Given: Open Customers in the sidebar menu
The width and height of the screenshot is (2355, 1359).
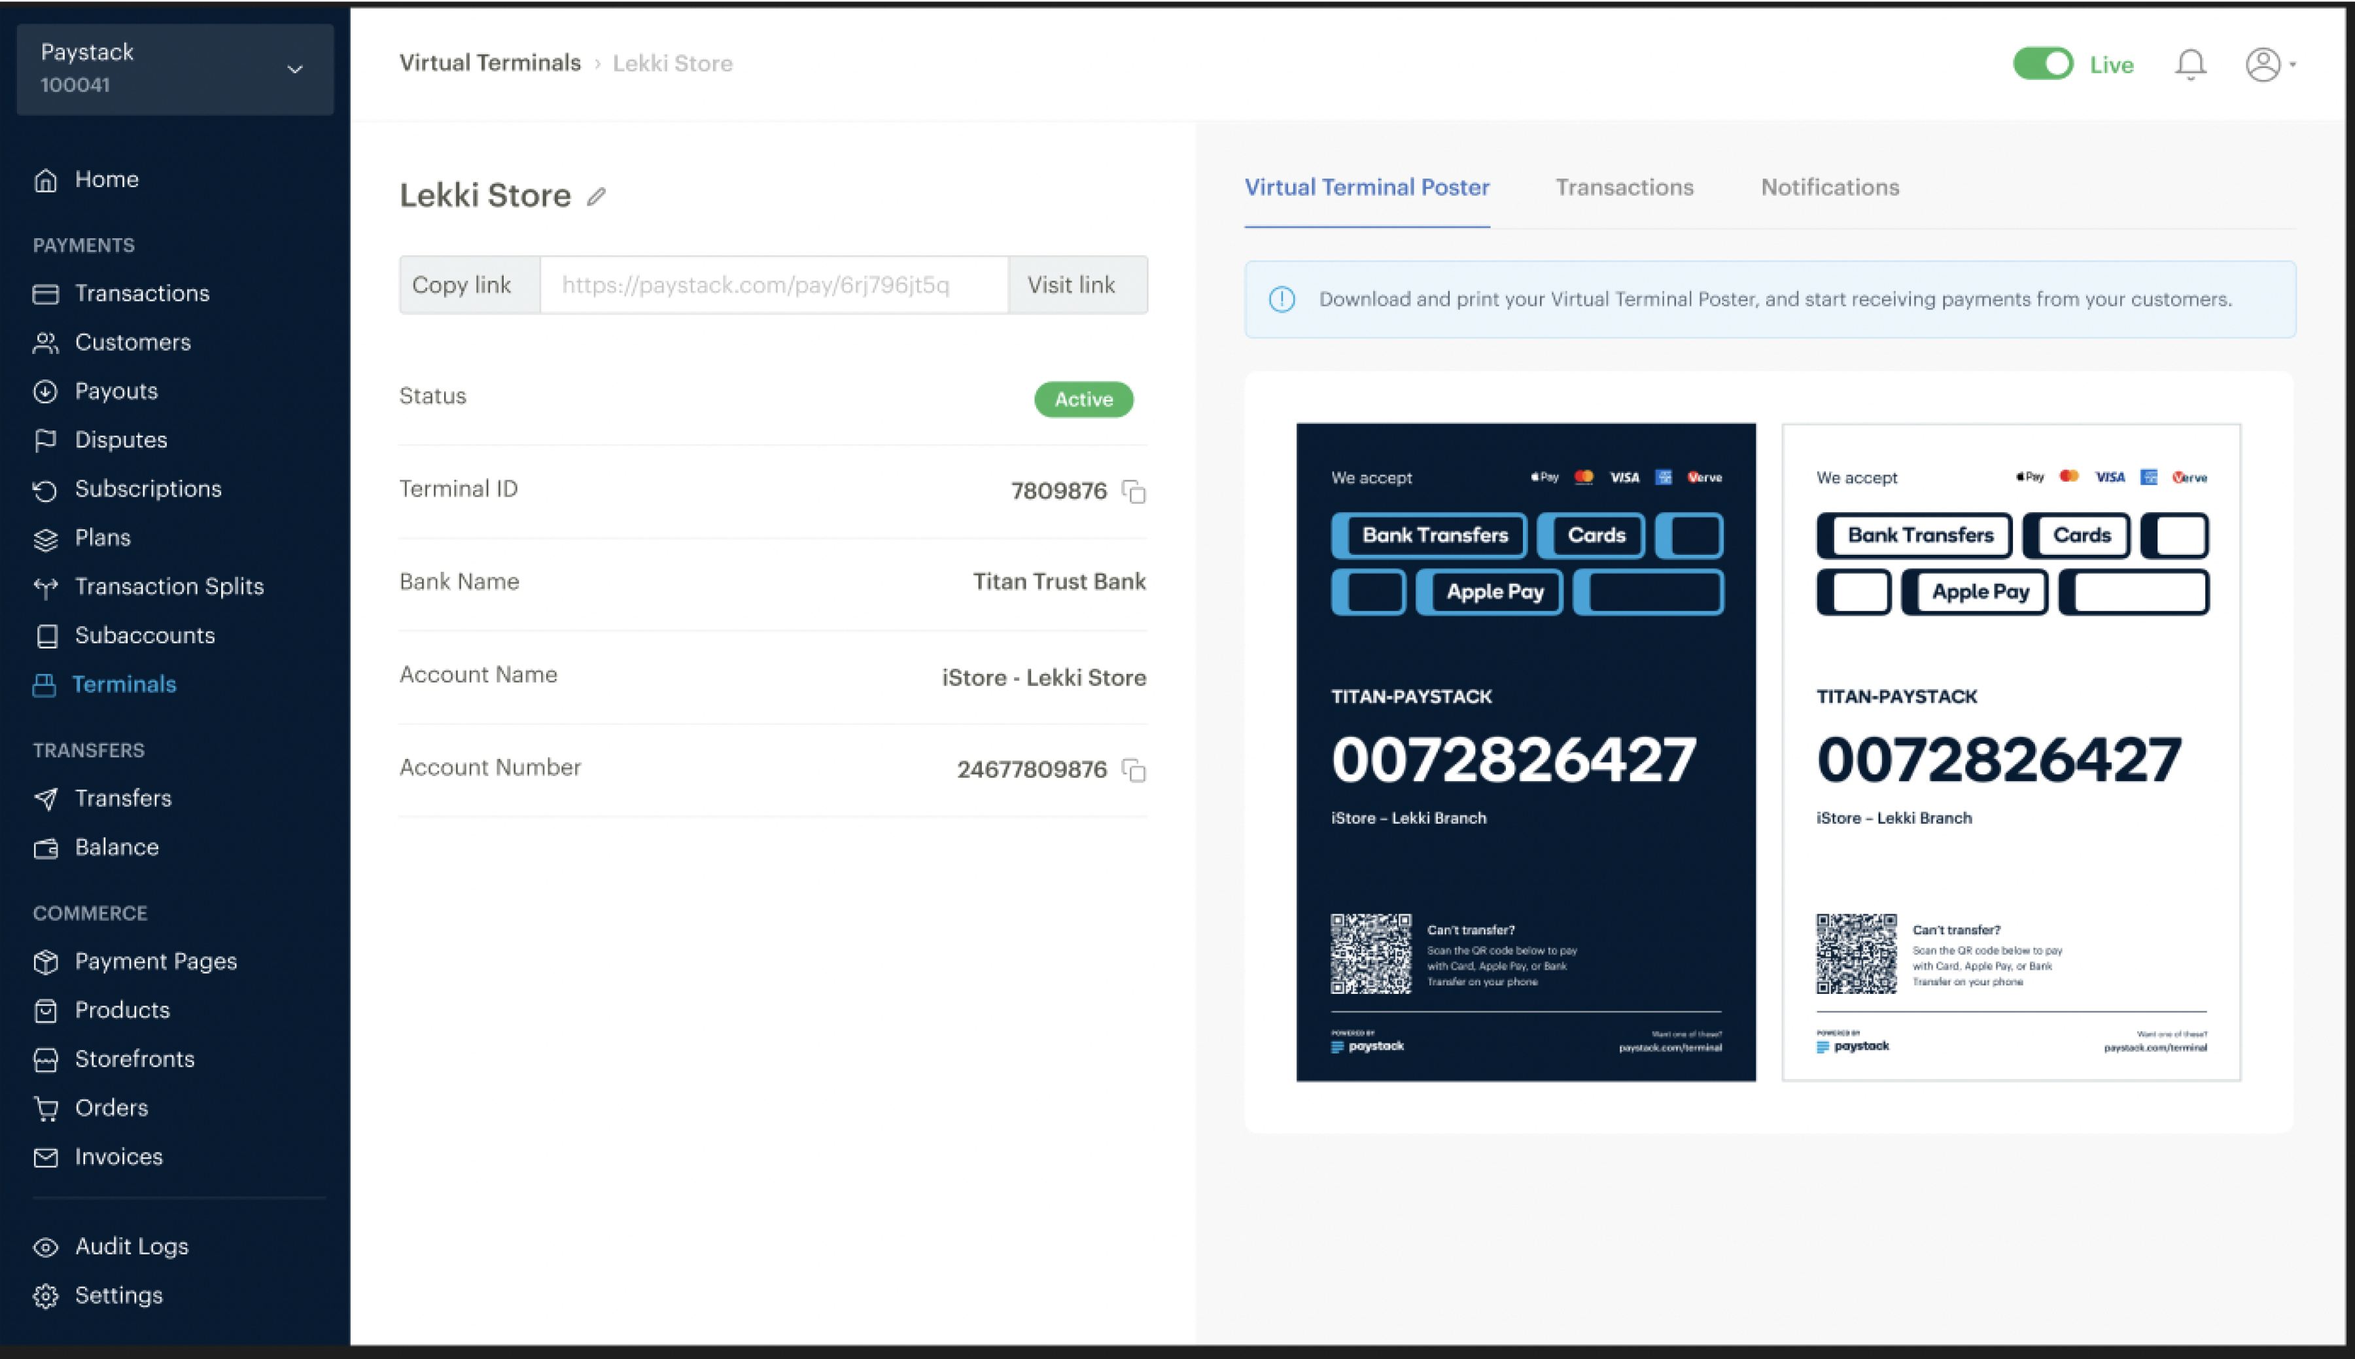Looking at the screenshot, I should pyautogui.click(x=133, y=343).
